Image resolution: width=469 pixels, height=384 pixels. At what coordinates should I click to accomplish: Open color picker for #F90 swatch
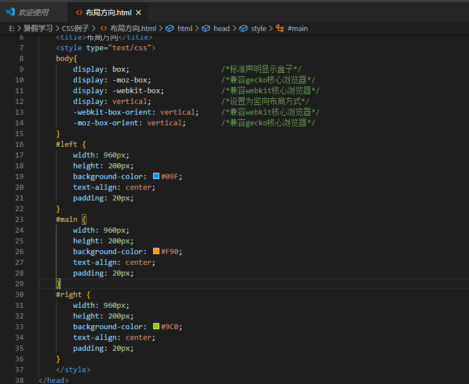(x=156, y=251)
